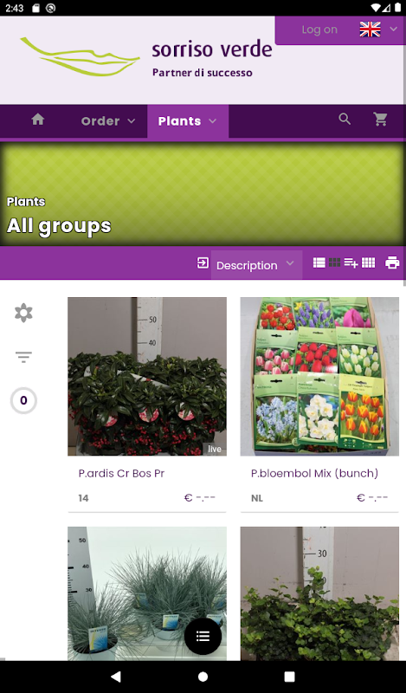Open the shopping cart icon
This screenshot has height=693, width=406.
380,119
